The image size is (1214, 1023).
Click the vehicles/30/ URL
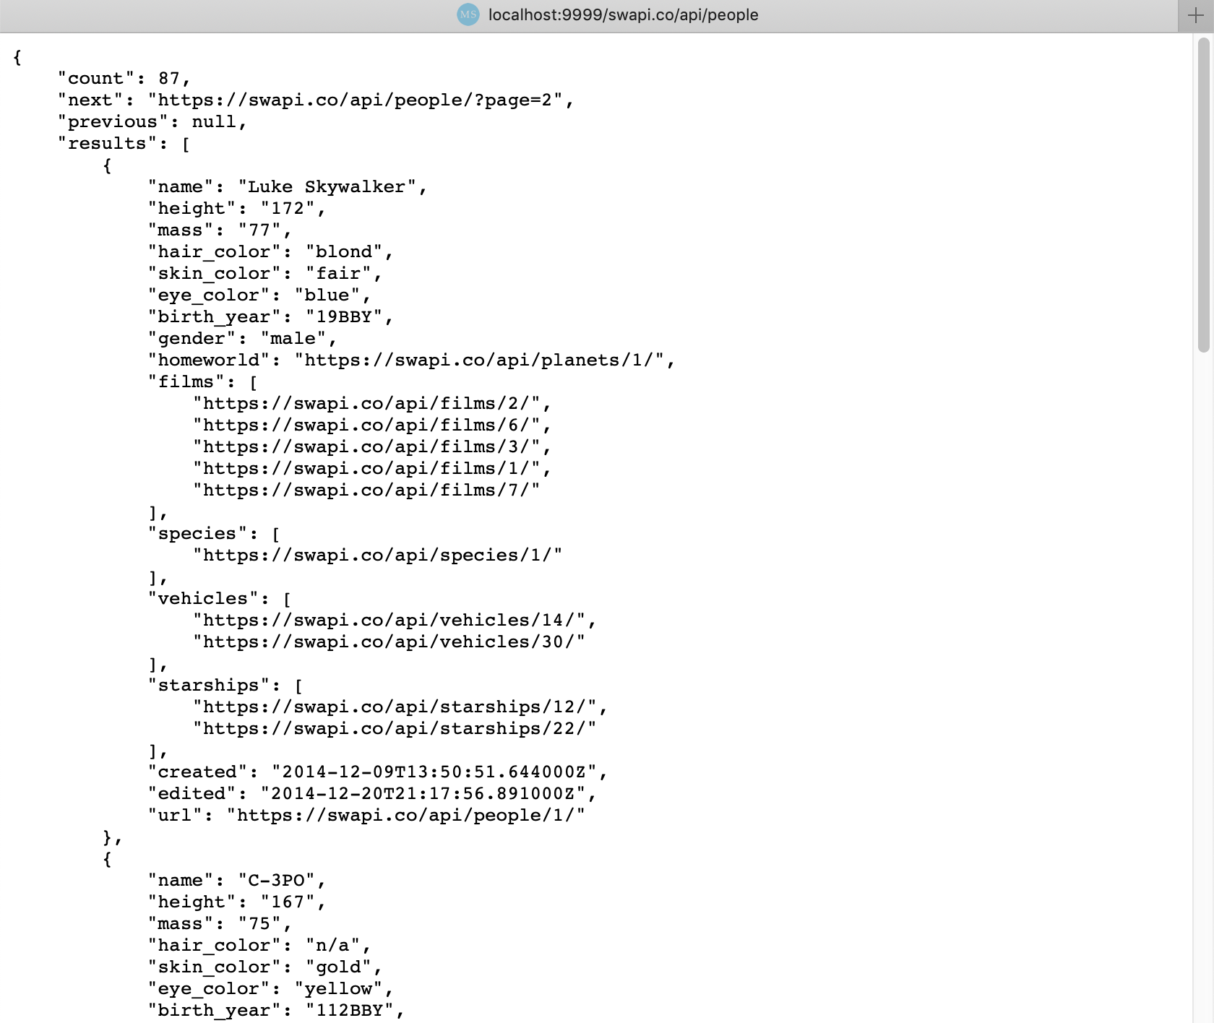coord(389,642)
